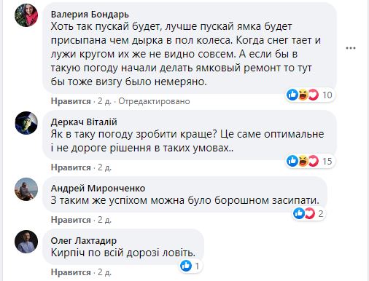369x281 pixels.
Task: Open the three-dots menu on Валерия Бондарь's comment
Action: point(351,48)
